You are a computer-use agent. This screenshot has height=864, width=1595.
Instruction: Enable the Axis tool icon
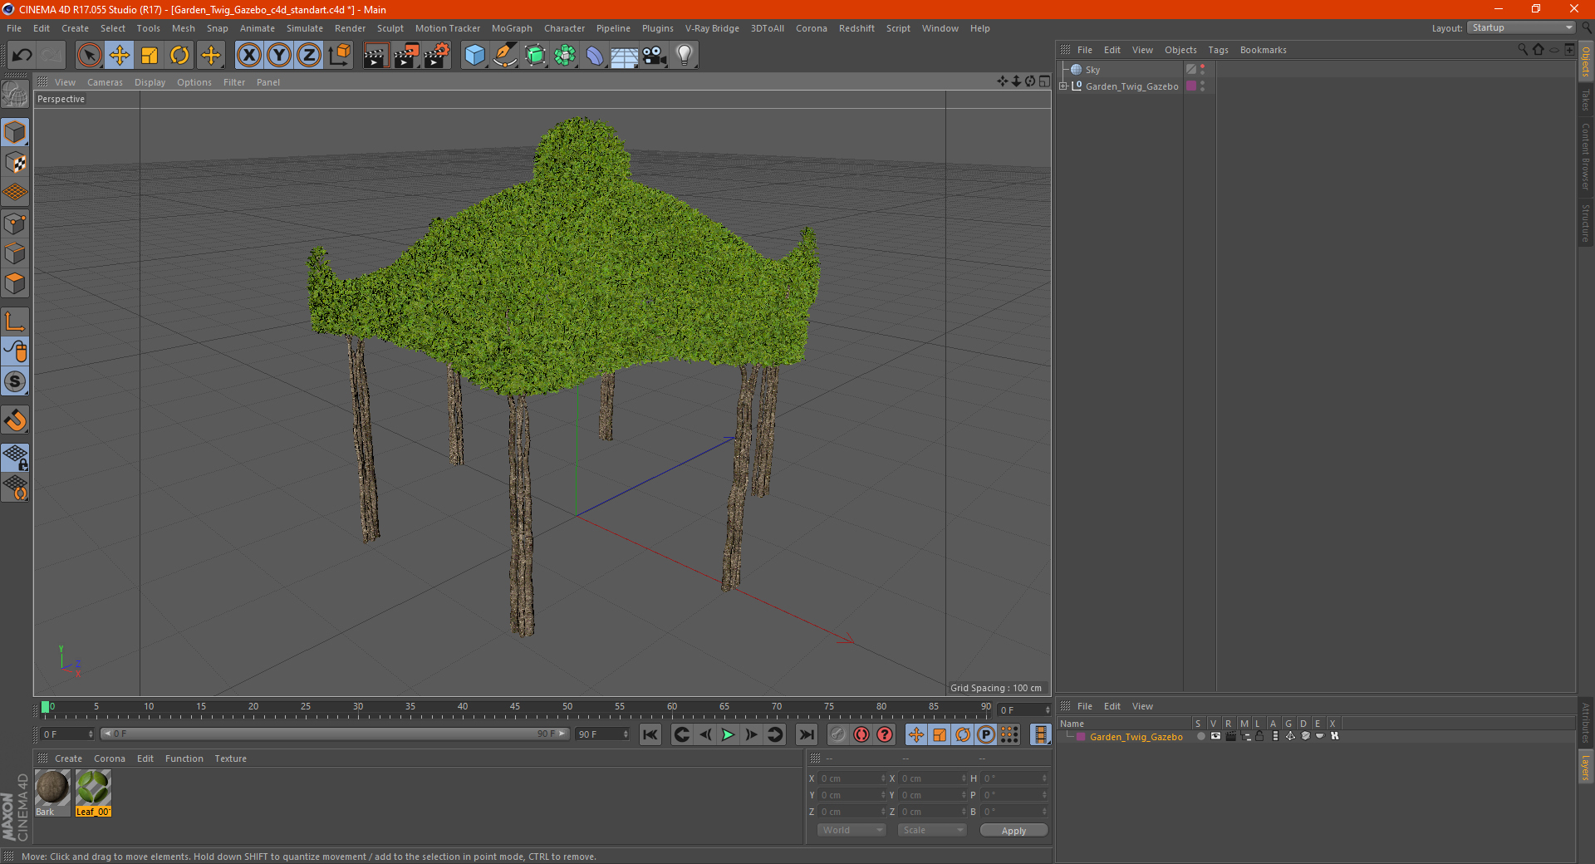(15, 322)
